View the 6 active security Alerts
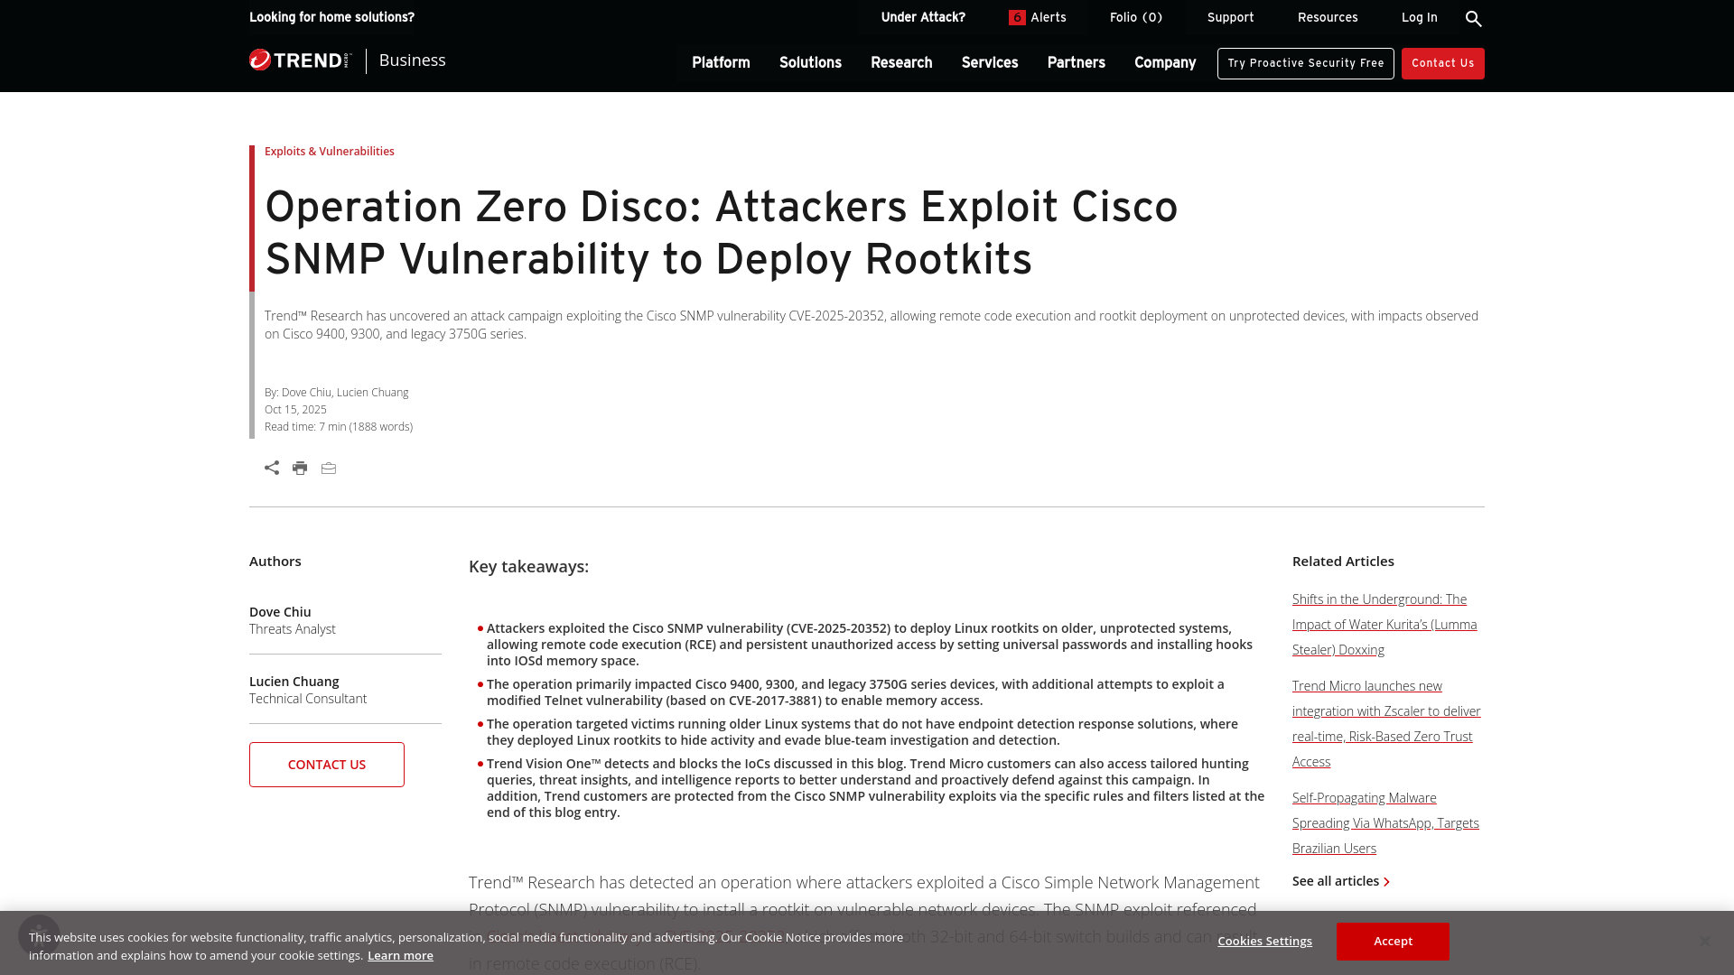The width and height of the screenshot is (1734, 975). pos(1039,17)
